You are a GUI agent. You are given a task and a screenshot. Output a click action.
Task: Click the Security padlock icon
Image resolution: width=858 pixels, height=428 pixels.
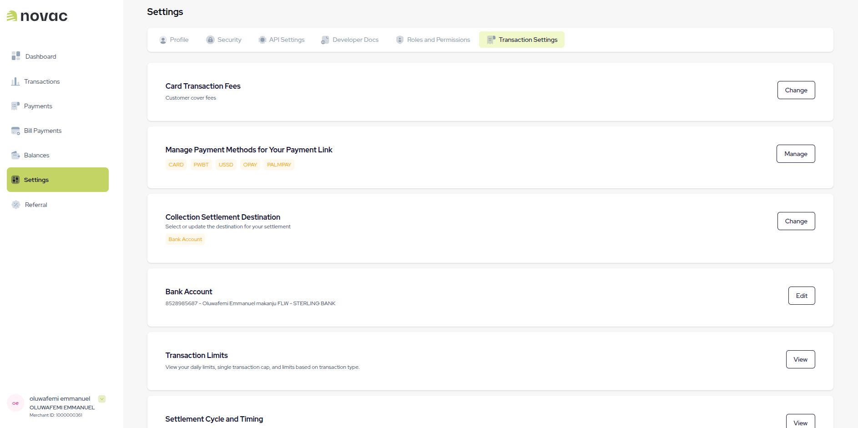click(x=210, y=40)
